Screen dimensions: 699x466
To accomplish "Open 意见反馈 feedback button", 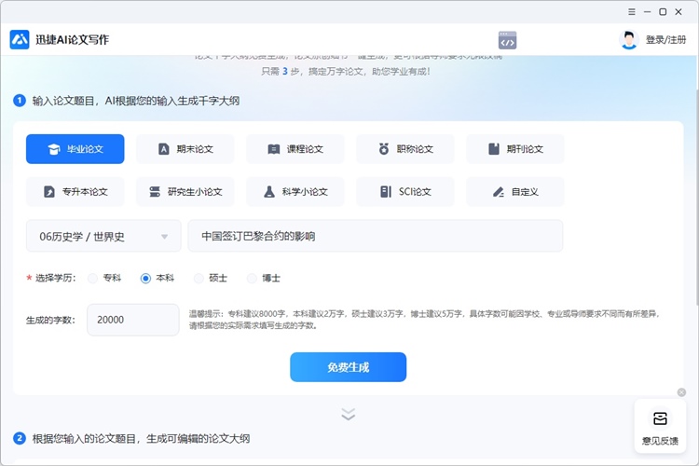I will [660, 427].
